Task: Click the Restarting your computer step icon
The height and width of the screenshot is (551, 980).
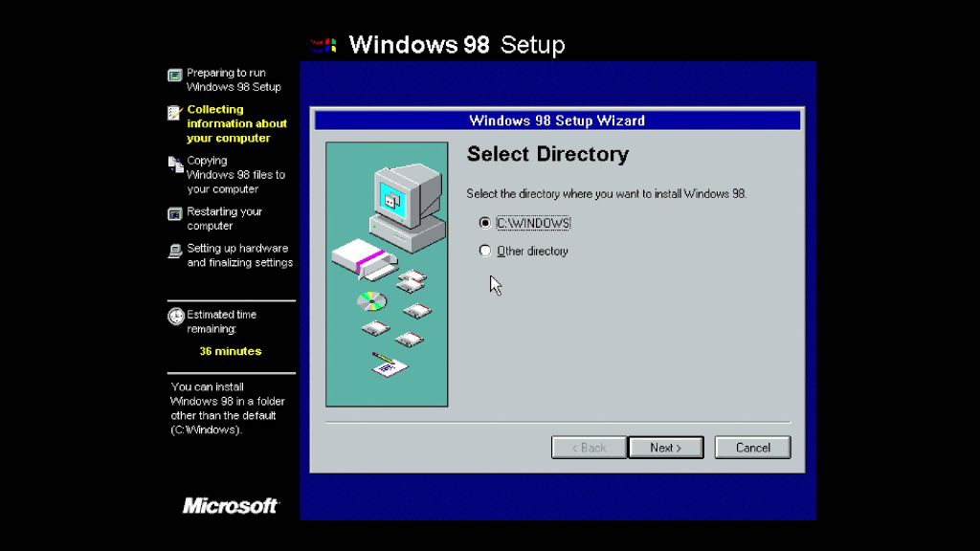Action: tap(175, 214)
